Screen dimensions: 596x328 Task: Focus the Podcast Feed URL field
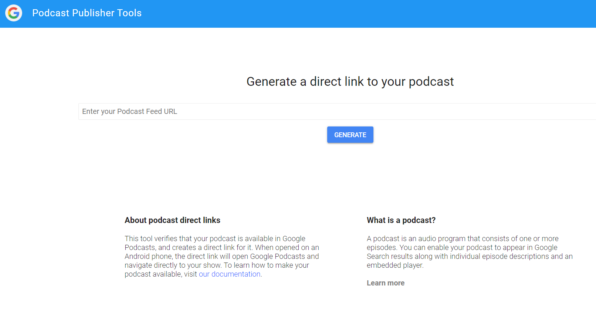click(337, 111)
